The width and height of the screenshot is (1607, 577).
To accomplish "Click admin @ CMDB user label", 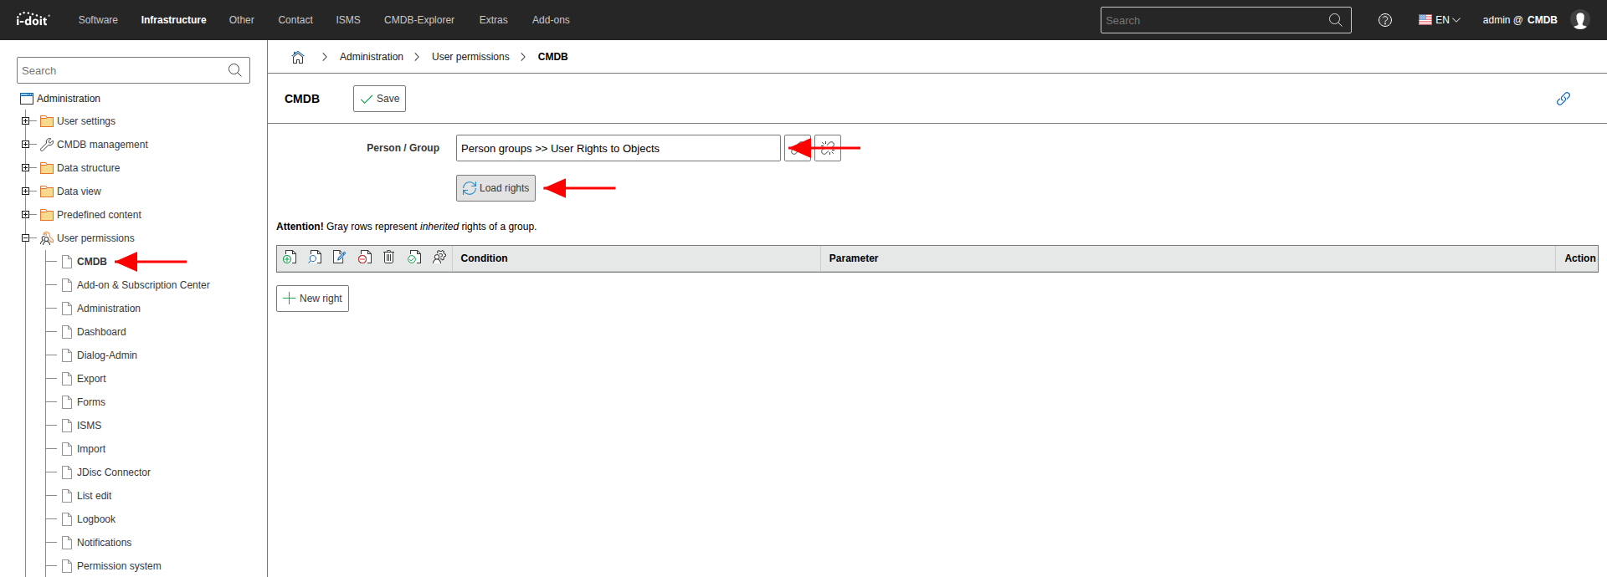I will point(1520,20).
